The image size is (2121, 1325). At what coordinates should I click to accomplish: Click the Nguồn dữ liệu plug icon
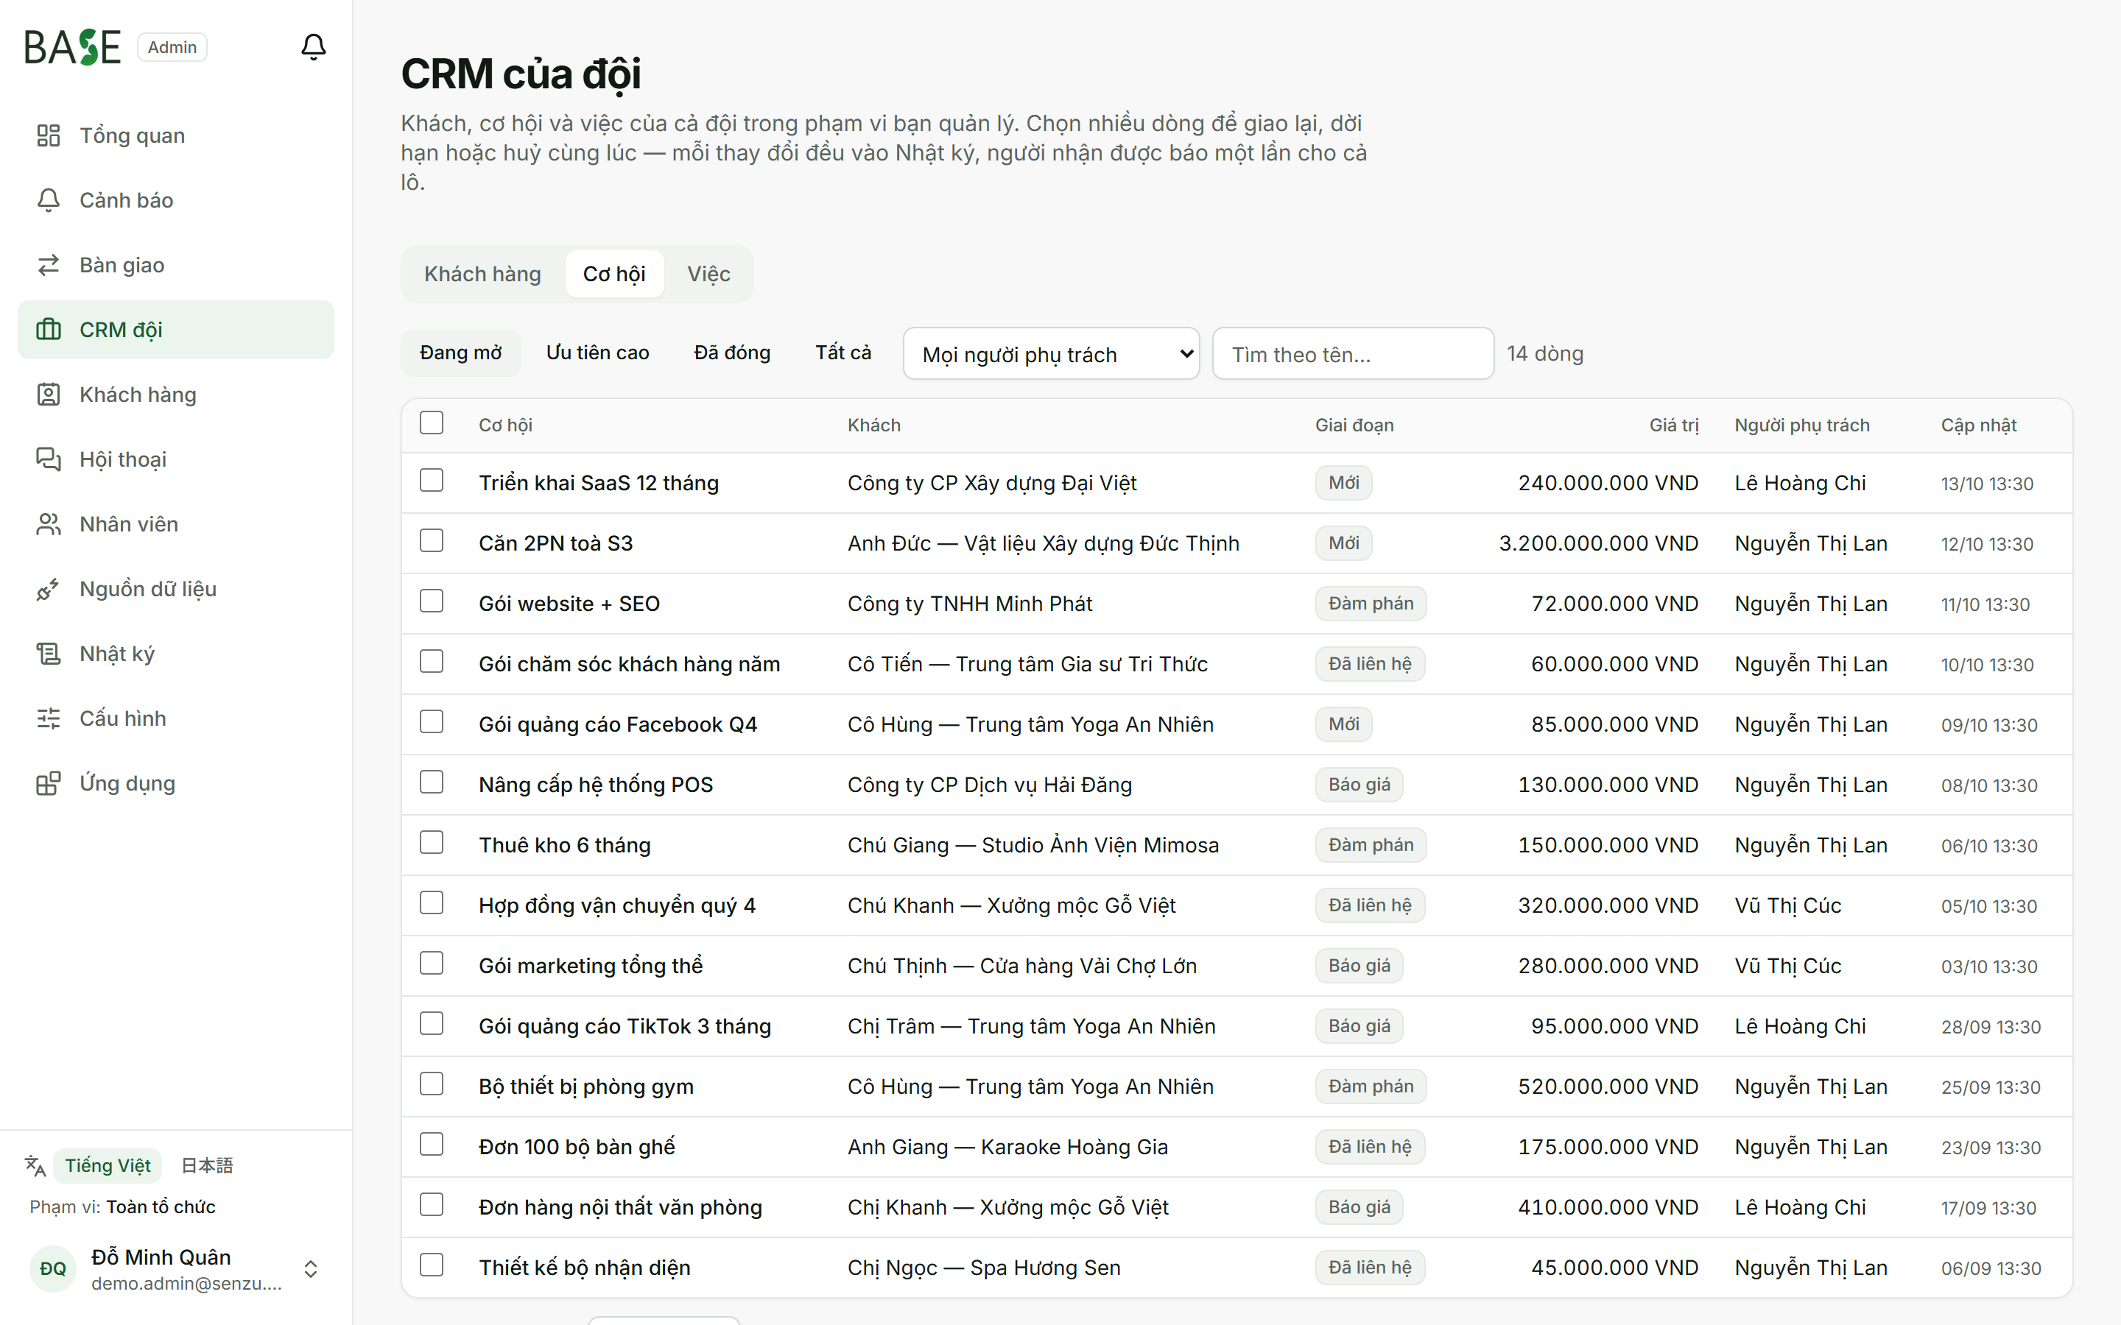click(48, 589)
